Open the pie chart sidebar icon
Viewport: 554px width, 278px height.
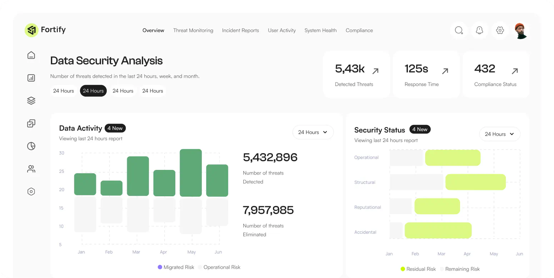(x=31, y=146)
